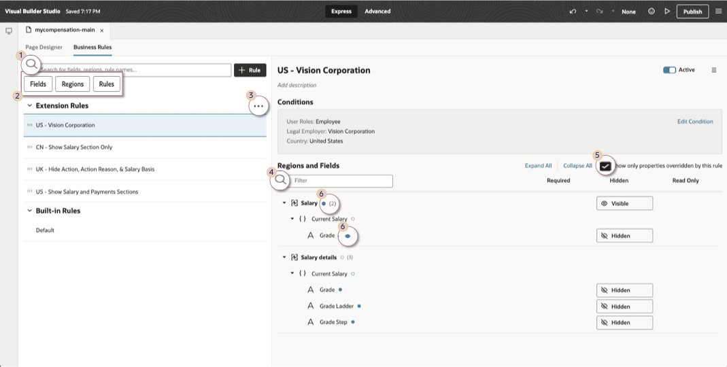Image resolution: width=727 pixels, height=367 pixels.
Task: Collapse the Built-in Rules section
Action: [29, 211]
